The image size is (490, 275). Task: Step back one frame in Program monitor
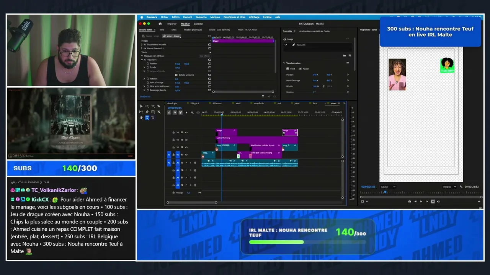(x=416, y=201)
